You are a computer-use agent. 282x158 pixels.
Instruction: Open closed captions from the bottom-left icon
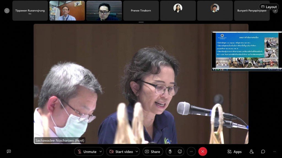(x=9, y=151)
